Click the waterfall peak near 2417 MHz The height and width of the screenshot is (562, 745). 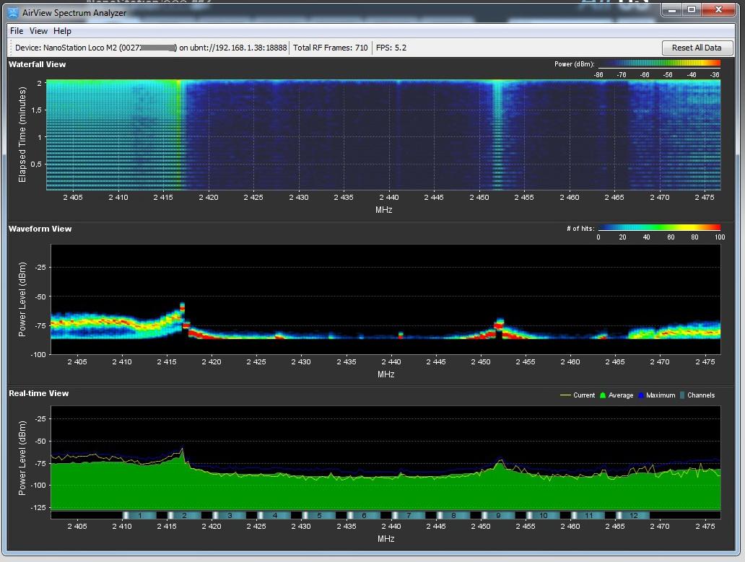(x=178, y=130)
